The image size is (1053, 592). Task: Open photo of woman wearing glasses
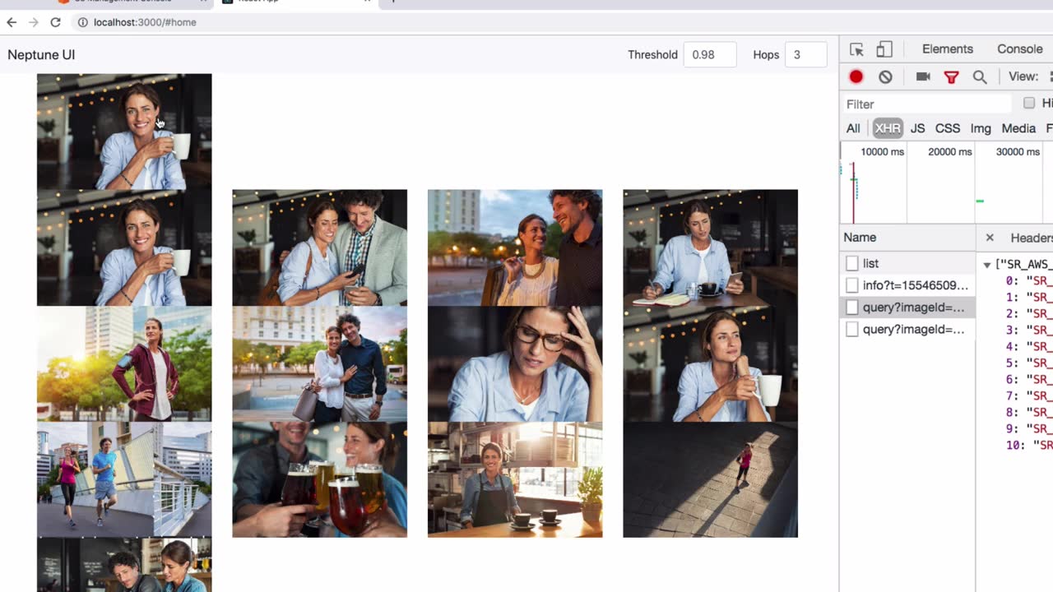point(515,363)
